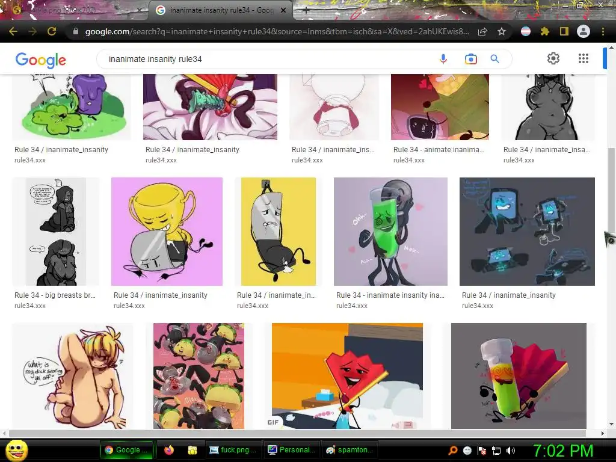The width and height of the screenshot is (616, 462).
Task: Click the address bar URL
Action: [x=277, y=31]
